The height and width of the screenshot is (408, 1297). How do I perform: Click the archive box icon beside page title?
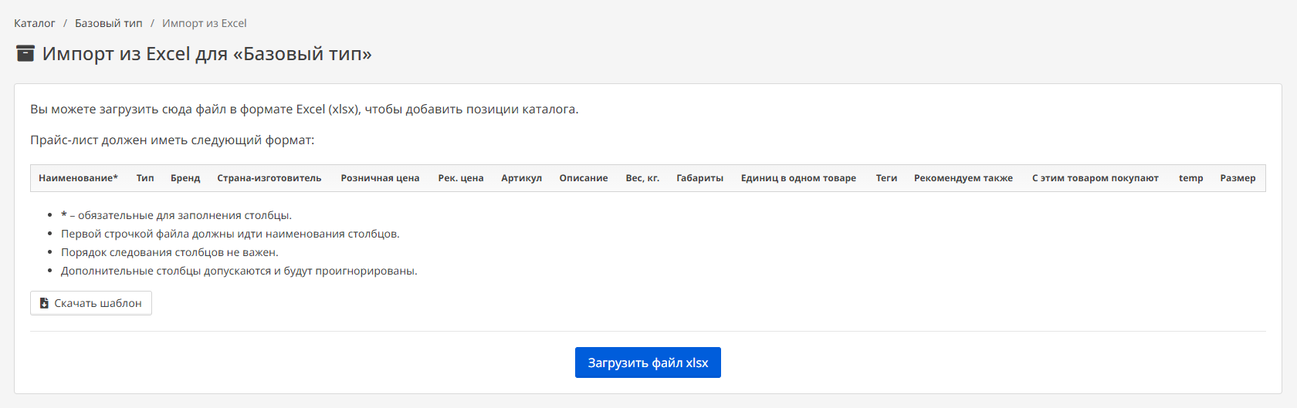pos(25,53)
